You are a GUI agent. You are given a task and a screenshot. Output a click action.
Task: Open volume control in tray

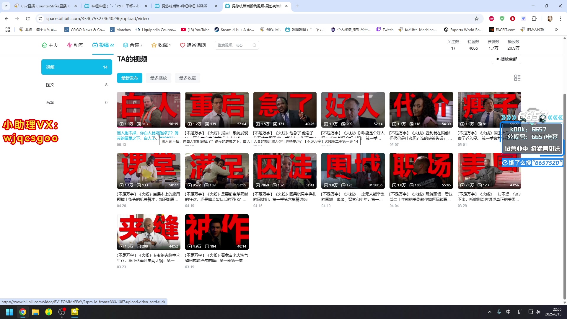pyautogui.click(x=537, y=312)
